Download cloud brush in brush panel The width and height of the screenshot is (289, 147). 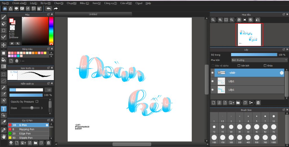pos(11,143)
